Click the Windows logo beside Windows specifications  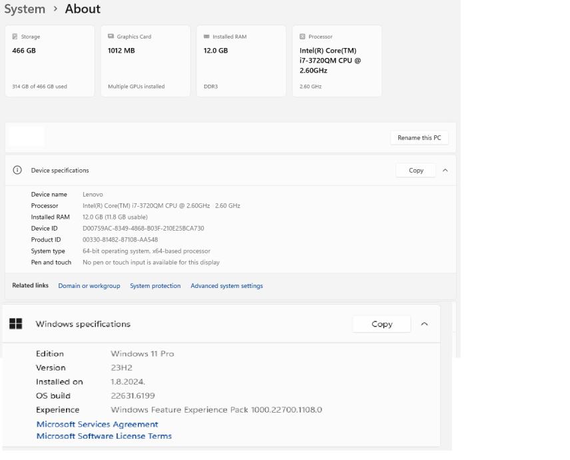[15, 324]
